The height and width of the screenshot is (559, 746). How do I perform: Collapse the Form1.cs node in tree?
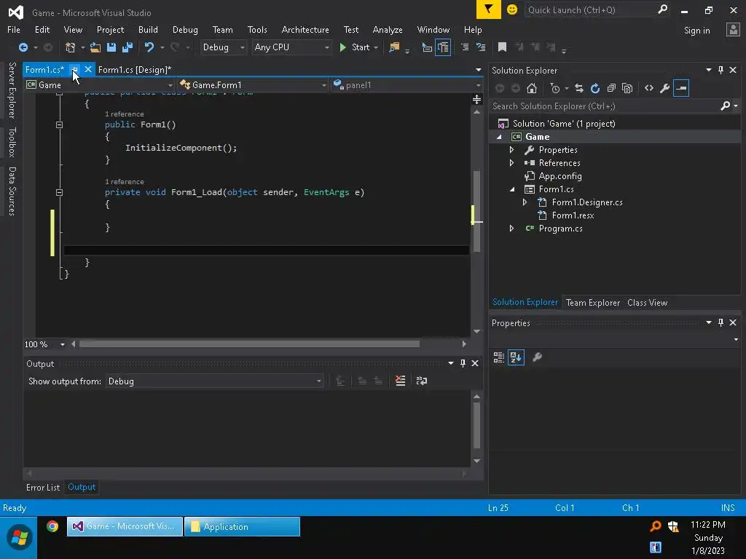pos(512,189)
